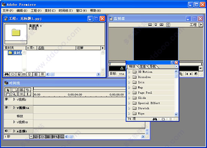Toggle lock box on V视频1A track
This screenshot has width=207, height=148.
10,108
